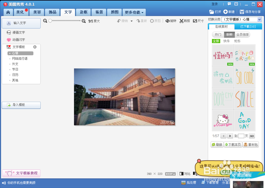The height and width of the screenshot is (188, 265).
Task: Switch to 在线素材 tab
Action: 221,27
